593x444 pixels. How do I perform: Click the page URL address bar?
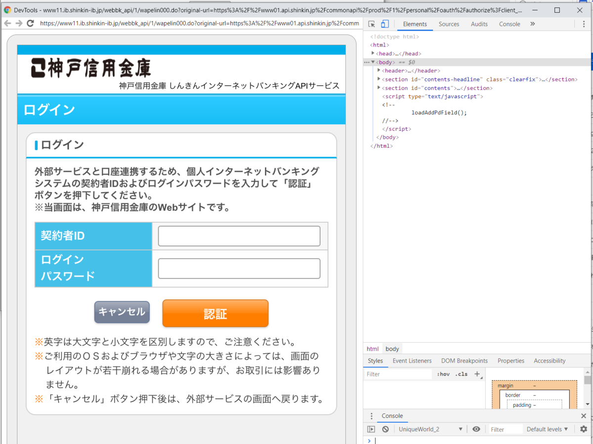tap(200, 23)
